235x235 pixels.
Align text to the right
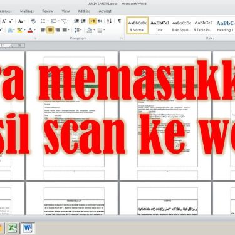tap(58, 30)
